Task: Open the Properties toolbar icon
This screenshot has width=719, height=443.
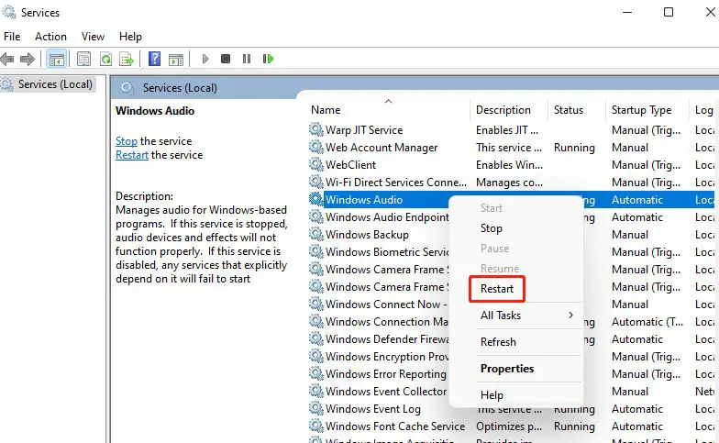Action: click(x=84, y=59)
